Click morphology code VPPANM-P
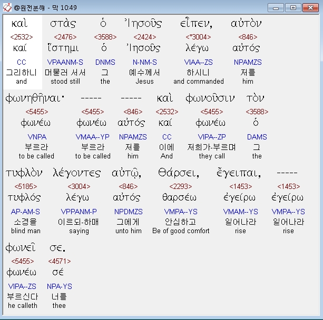The width and height of the screenshot is (323, 320). click(79, 212)
